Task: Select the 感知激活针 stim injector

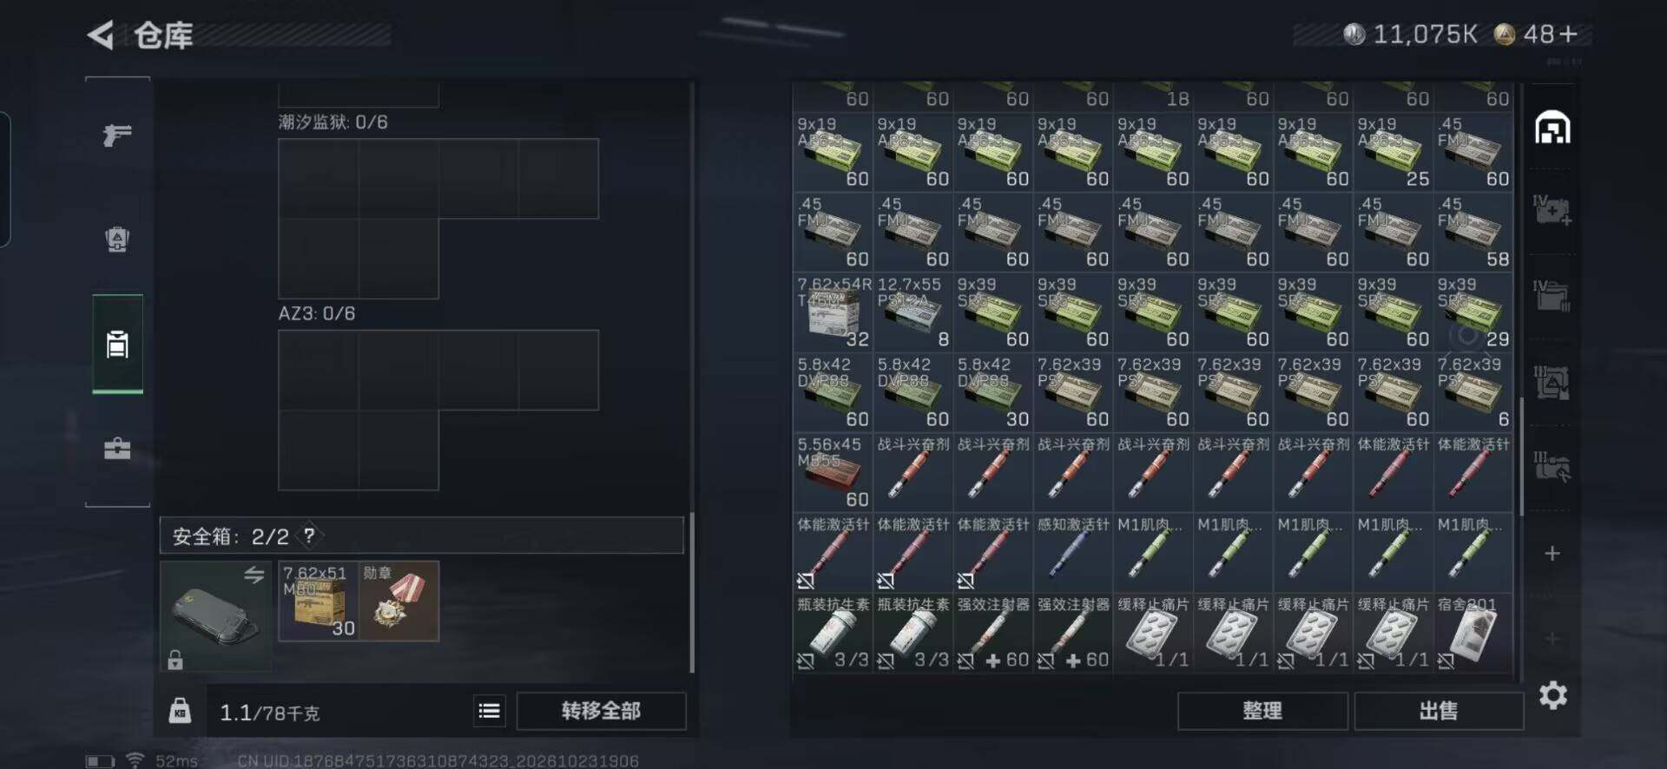Action: [x=1073, y=552]
